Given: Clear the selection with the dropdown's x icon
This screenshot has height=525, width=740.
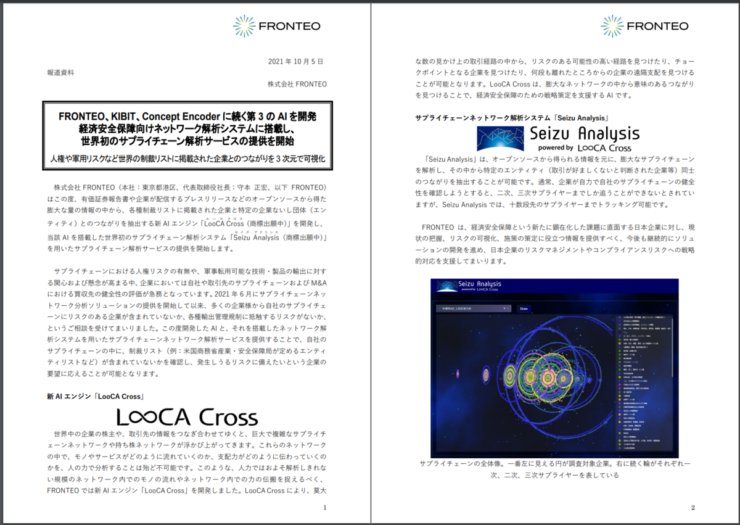Looking at the screenshot, I should [503, 308].
